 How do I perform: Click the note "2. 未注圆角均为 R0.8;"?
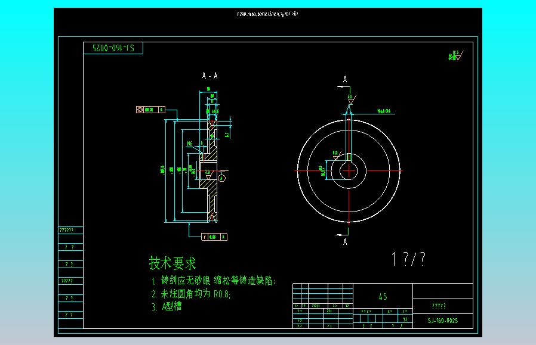tap(191, 294)
